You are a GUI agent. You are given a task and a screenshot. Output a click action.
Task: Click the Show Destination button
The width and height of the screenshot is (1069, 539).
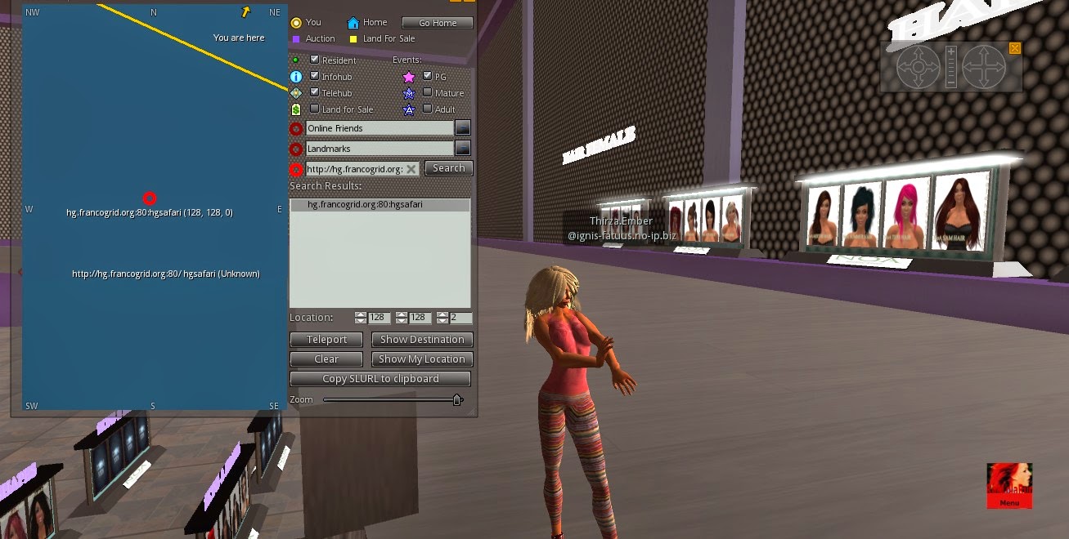(422, 340)
